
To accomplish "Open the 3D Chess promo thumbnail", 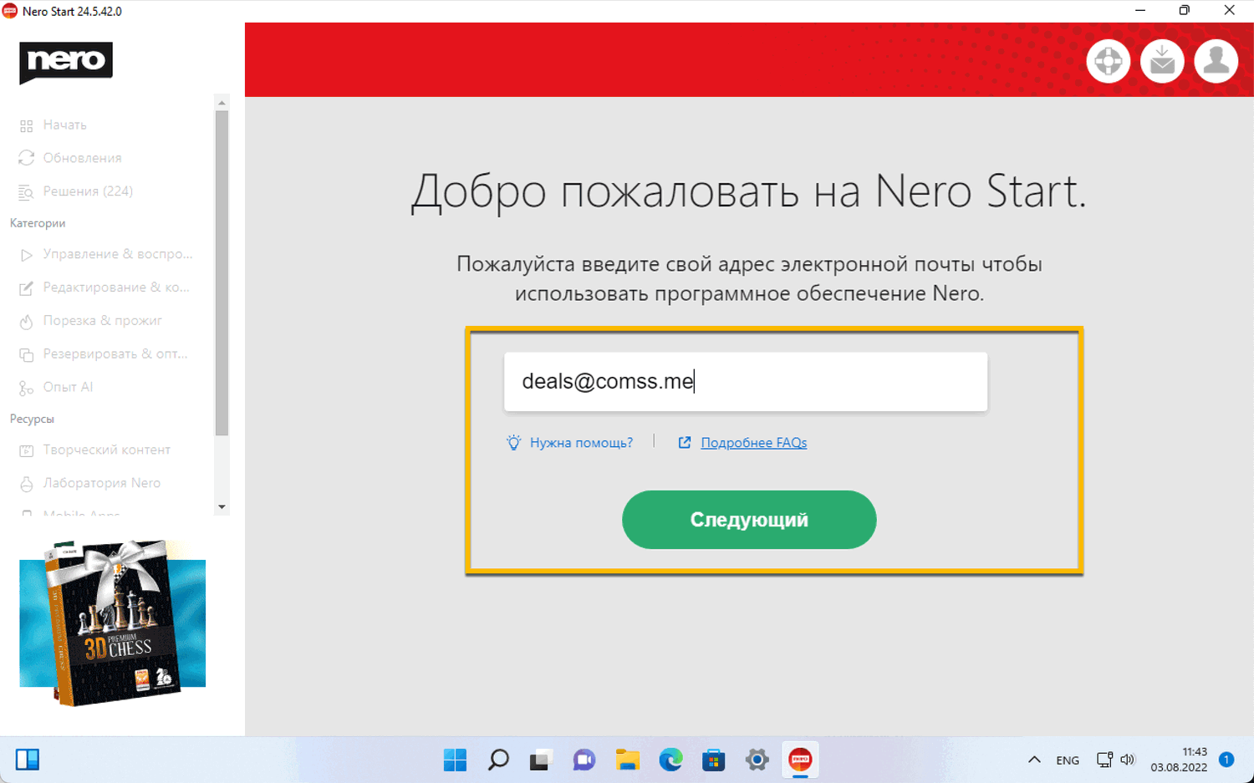I will 113,623.
